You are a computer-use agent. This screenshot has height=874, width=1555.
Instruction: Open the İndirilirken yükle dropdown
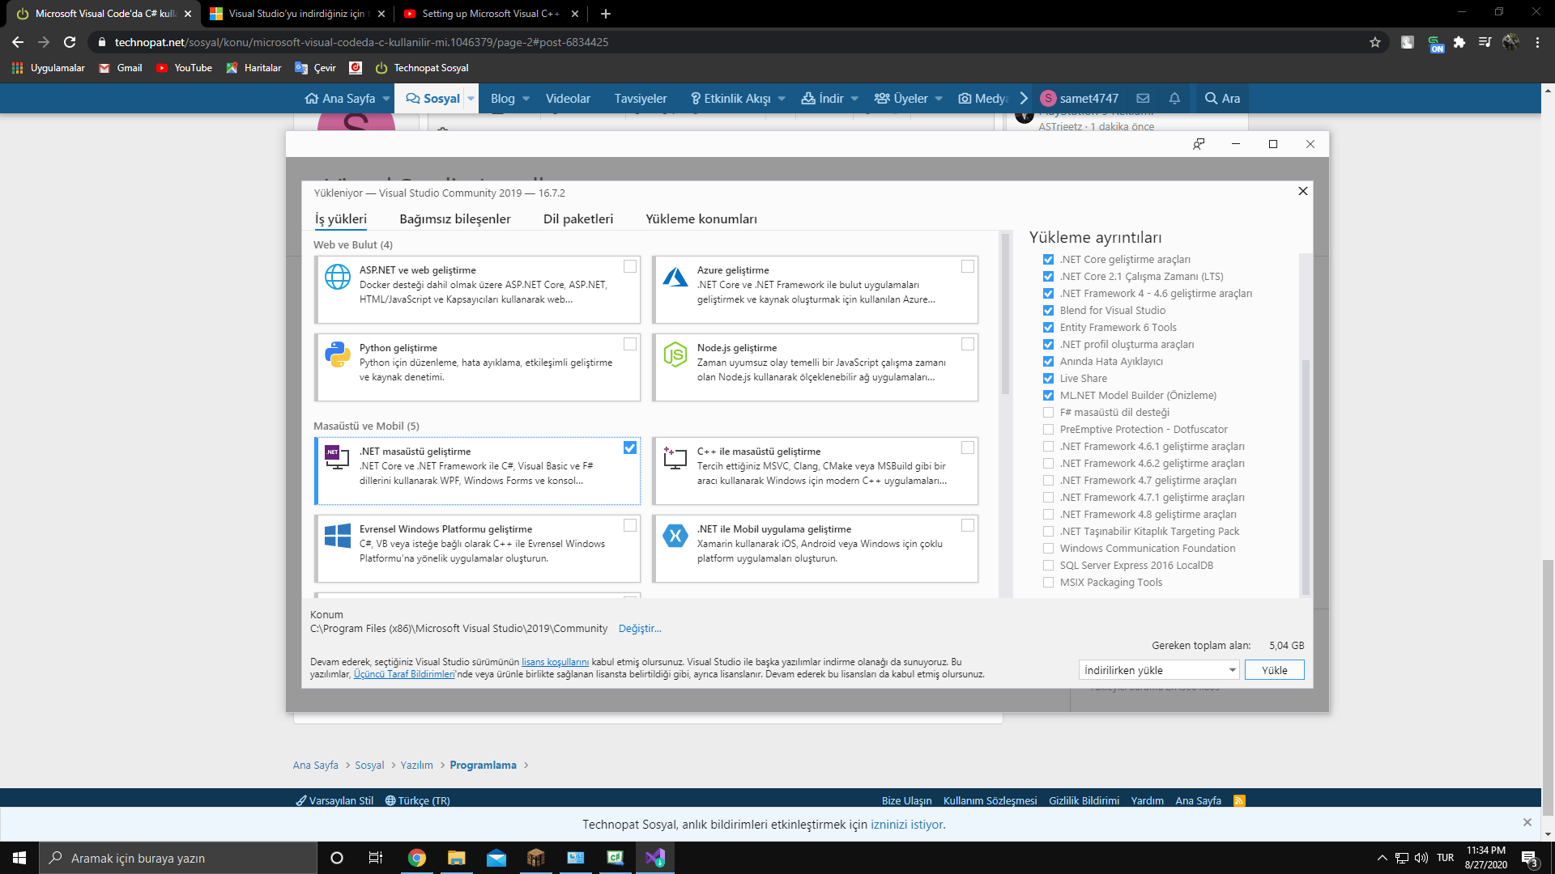point(1159,670)
